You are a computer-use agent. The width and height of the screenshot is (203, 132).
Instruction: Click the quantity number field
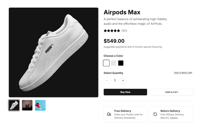click(115, 81)
